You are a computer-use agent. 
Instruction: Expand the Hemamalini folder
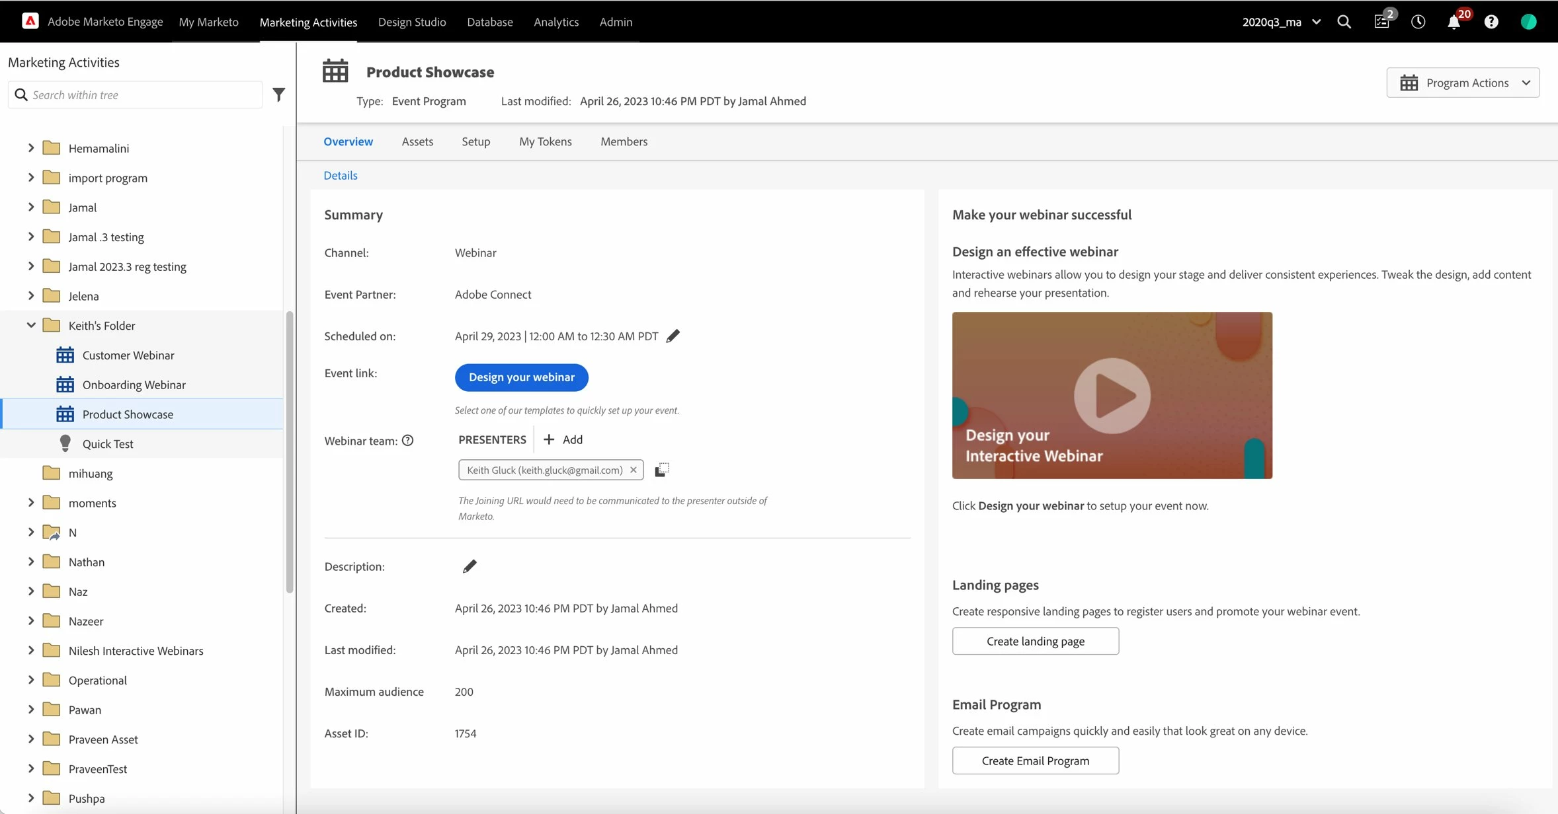pyautogui.click(x=30, y=148)
